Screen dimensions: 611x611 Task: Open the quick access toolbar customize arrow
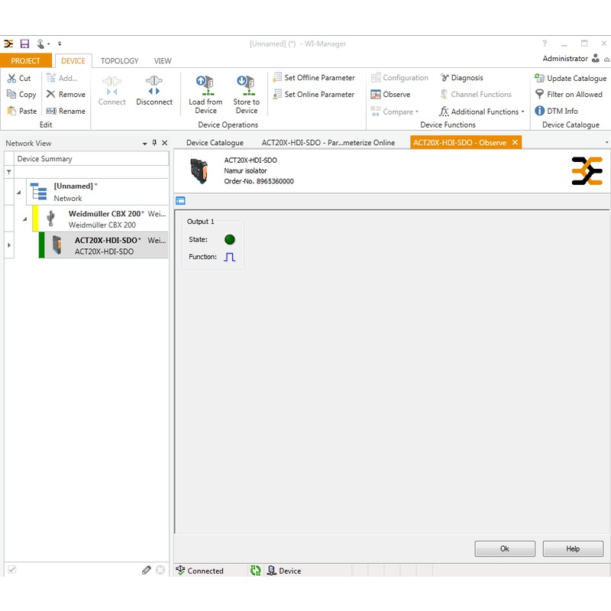(60, 44)
